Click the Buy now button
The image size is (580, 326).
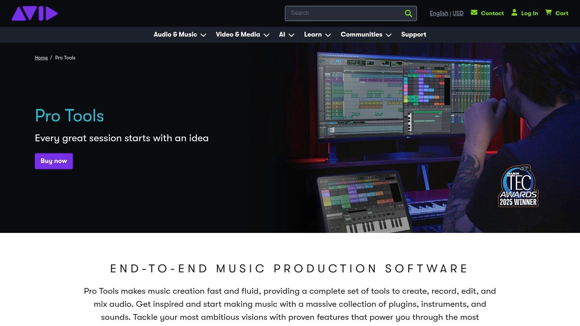click(54, 161)
